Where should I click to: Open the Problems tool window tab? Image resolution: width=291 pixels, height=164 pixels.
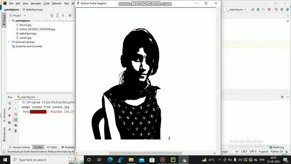[x=68, y=147]
